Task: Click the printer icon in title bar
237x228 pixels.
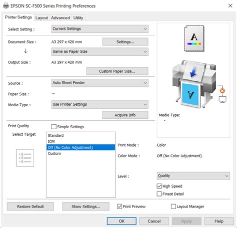Action: click(x=6, y=6)
